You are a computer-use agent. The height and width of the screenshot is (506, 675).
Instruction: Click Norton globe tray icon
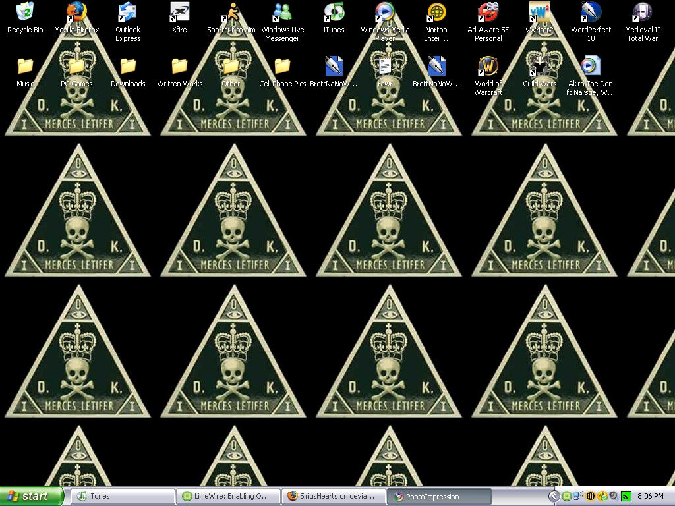click(591, 497)
